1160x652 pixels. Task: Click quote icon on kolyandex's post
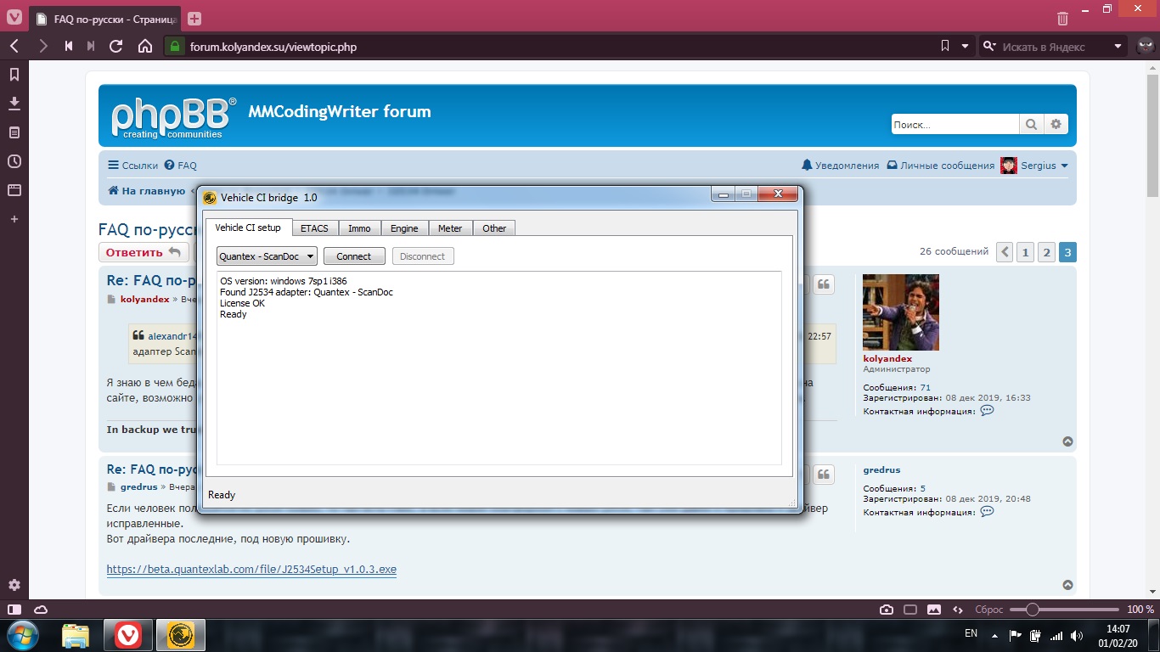823,285
